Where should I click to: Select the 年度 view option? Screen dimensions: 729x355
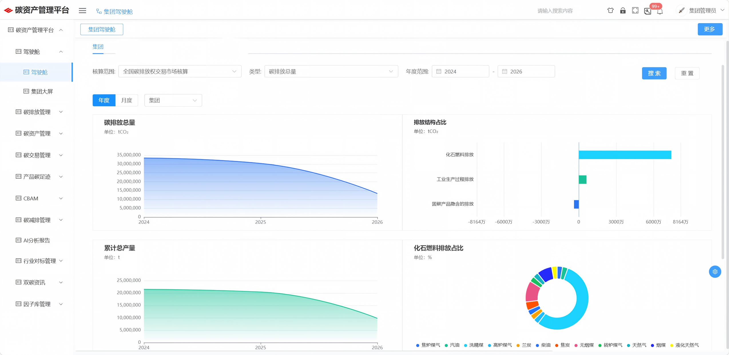point(104,100)
